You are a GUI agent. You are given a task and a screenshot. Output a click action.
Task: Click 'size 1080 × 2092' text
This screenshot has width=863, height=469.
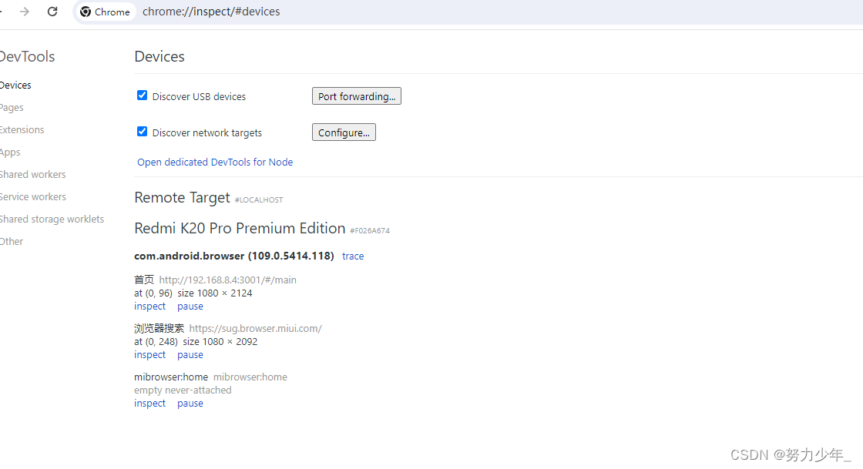[220, 341]
